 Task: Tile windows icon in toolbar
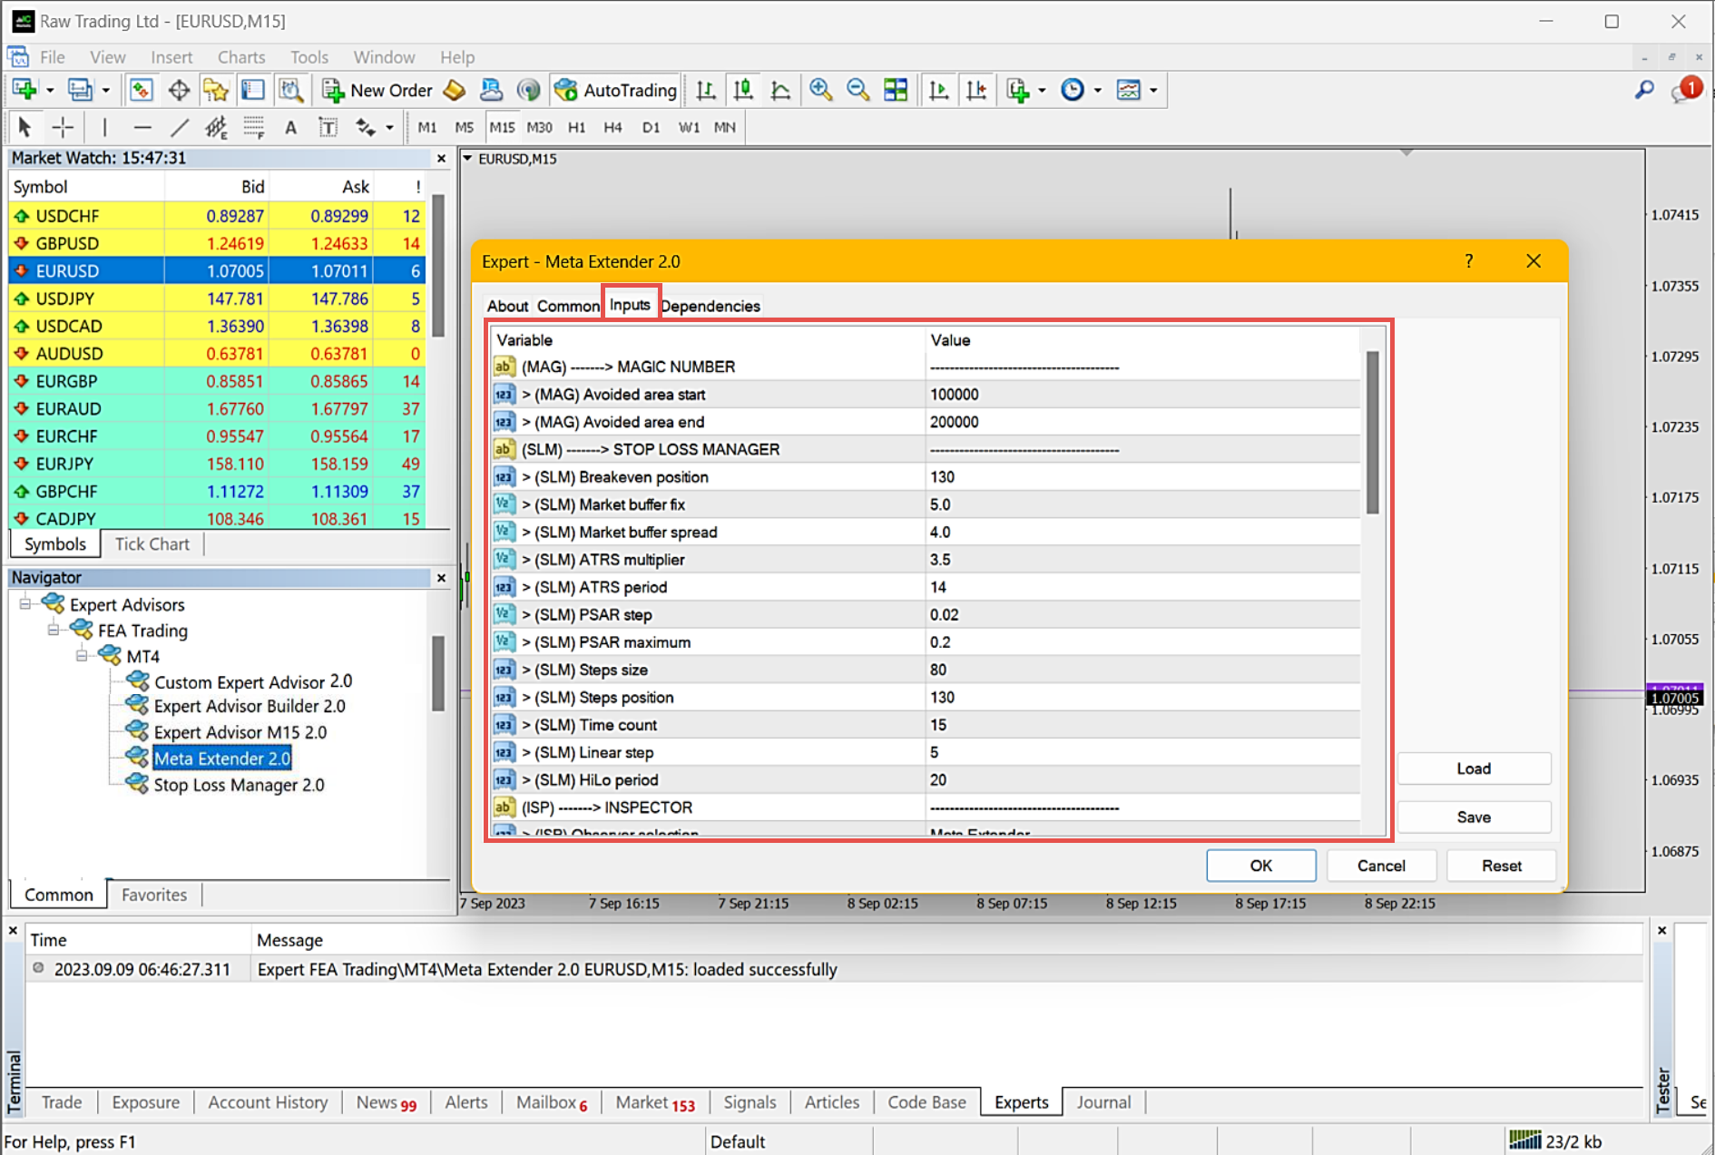pyautogui.click(x=896, y=90)
